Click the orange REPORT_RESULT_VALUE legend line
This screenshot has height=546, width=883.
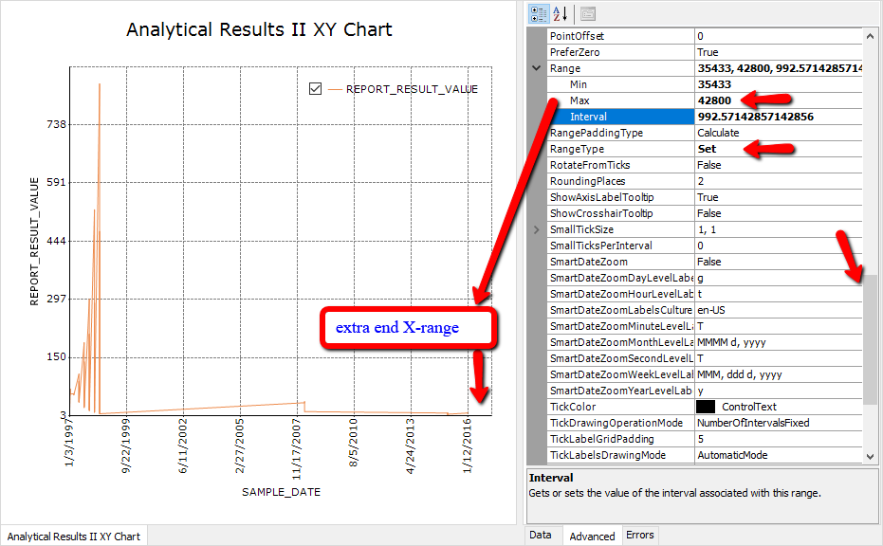click(335, 89)
